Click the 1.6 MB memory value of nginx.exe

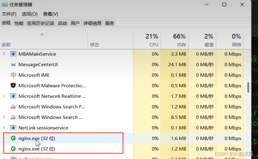[179, 138]
